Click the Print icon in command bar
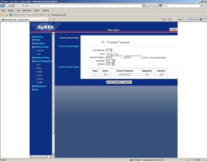Screen dimensions: 207x162 point(180,19)
